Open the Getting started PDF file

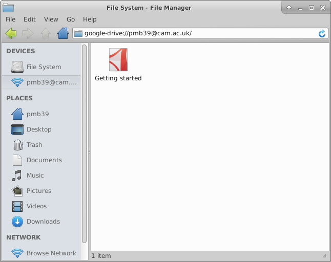pyautogui.click(x=118, y=60)
